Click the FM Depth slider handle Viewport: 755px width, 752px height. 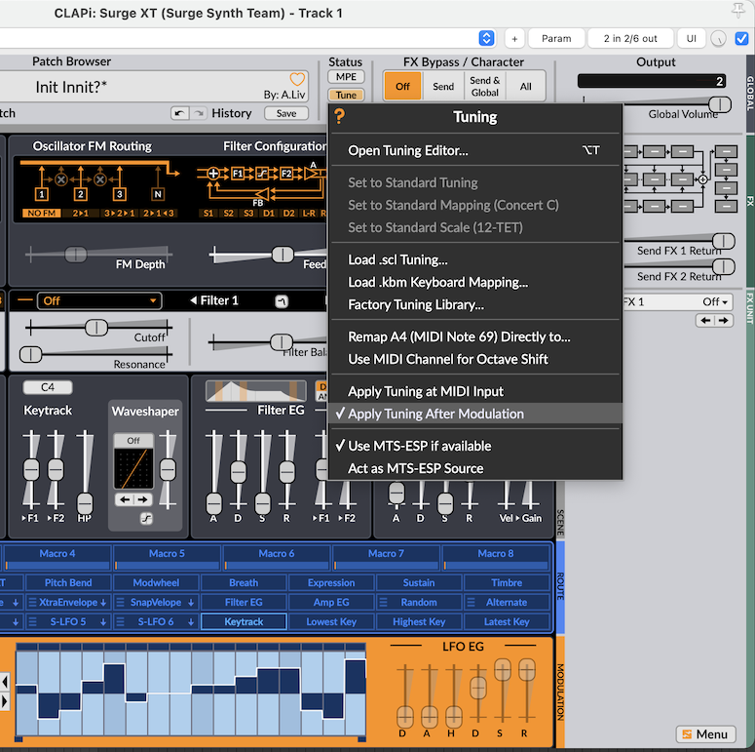tap(76, 254)
